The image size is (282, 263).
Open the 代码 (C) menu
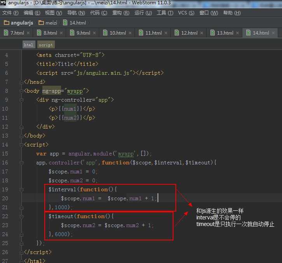[x=98, y=13]
